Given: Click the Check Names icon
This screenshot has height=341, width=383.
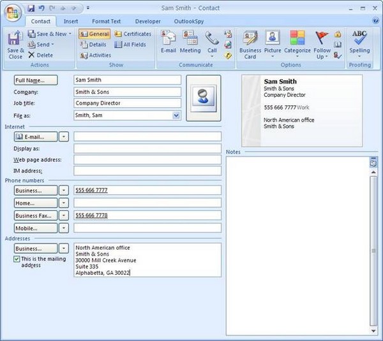Looking at the screenshot, I should (338, 55).
